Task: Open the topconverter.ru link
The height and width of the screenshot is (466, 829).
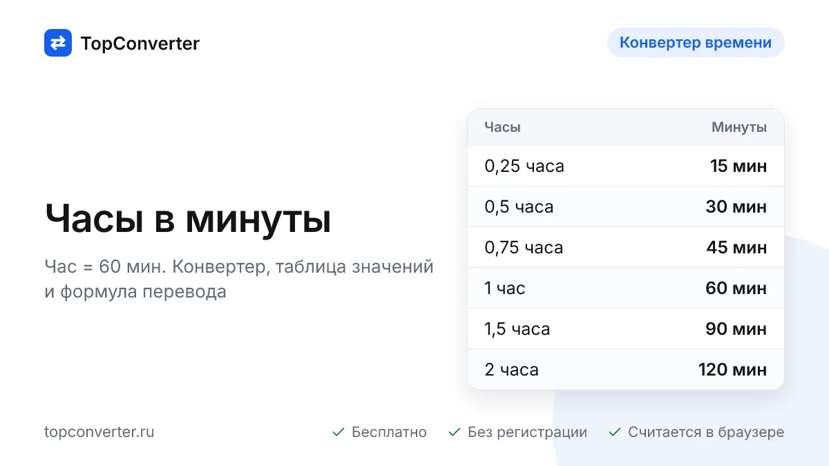Action: click(x=99, y=432)
